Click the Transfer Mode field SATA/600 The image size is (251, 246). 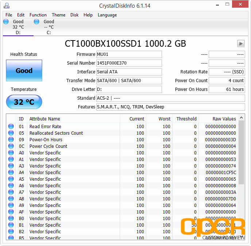(x=129, y=81)
